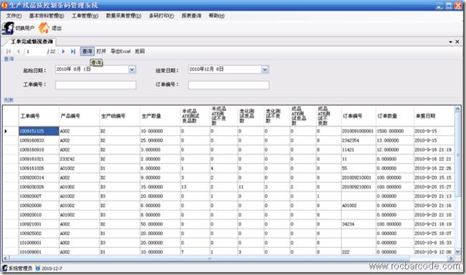Screen dimensions: 466x275
Task: Click the 起始日期 date field
Action: click(95, 69)
